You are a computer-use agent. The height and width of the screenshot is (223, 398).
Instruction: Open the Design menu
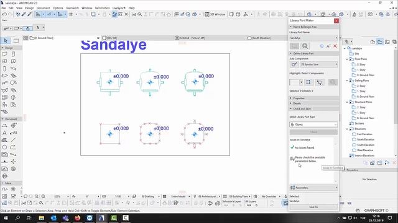tap(29, 8)
